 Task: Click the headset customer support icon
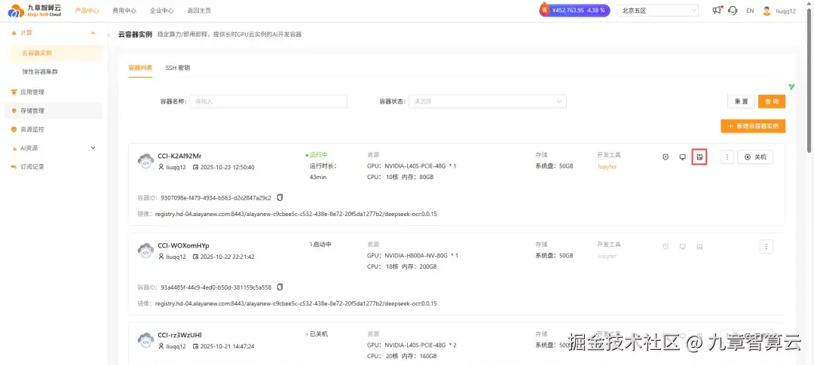(733, 11)
